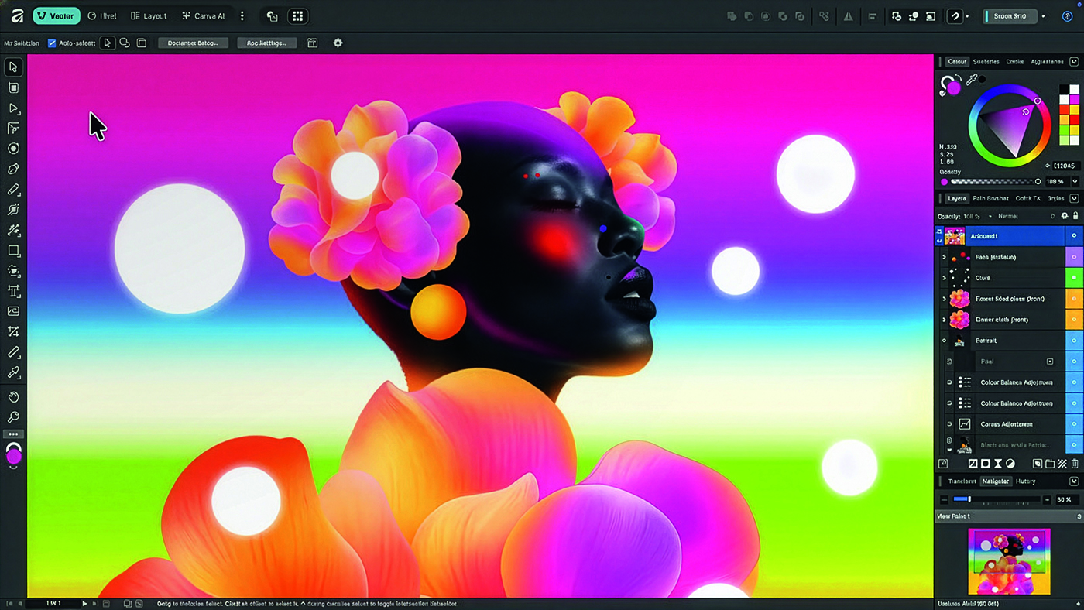
Task: Click the Canva AI button
Action: [x=203, y=15]
